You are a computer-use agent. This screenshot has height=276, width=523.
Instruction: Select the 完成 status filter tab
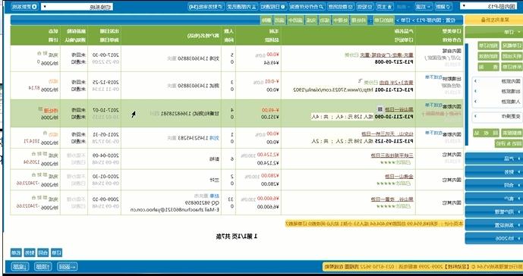point(311,20)
